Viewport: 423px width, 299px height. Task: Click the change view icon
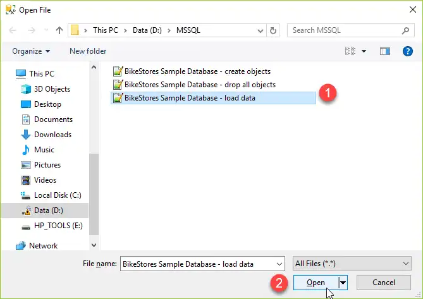click(x=350, y=51)
